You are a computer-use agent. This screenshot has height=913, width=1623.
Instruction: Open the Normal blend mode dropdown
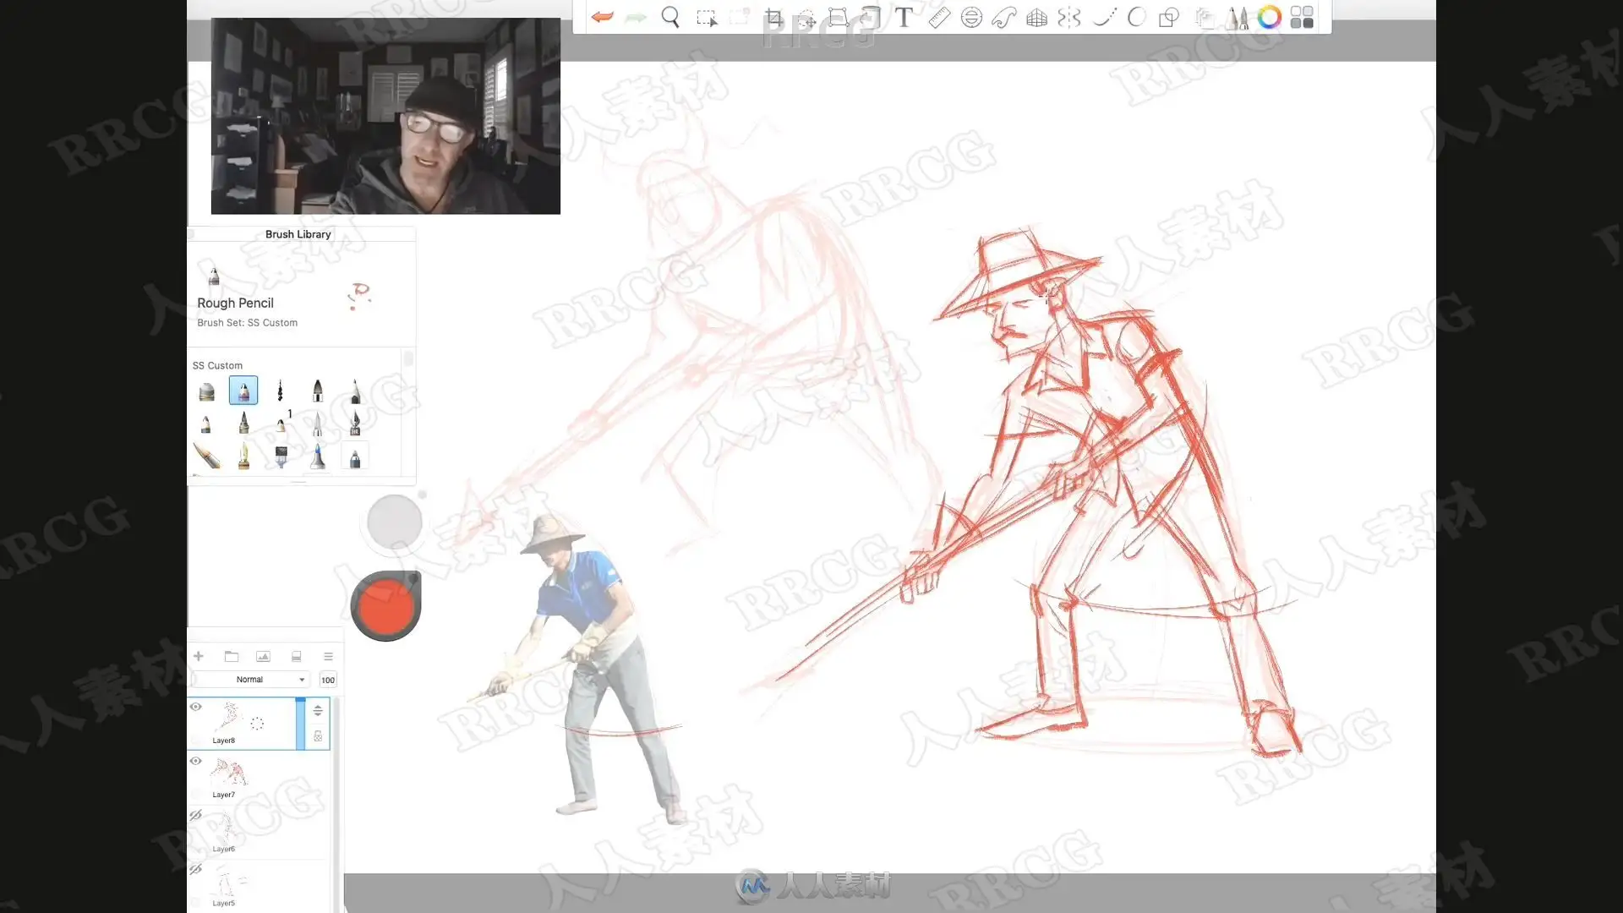click(251, 680)
